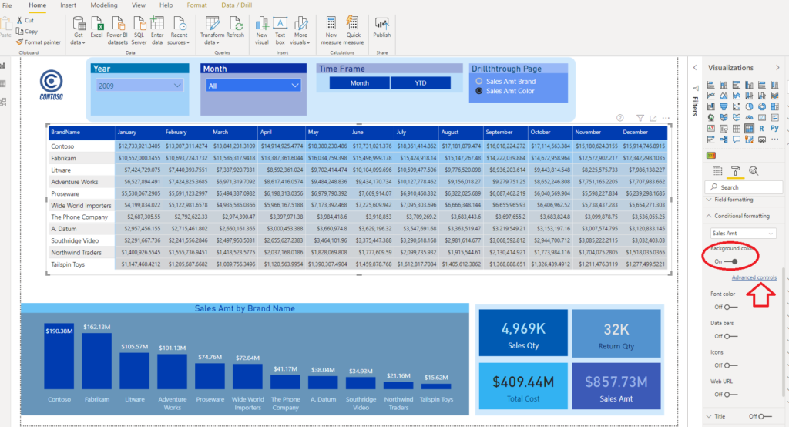Turn on the Icons toggle
Viewport: 789px width, 427px height.
730,365
